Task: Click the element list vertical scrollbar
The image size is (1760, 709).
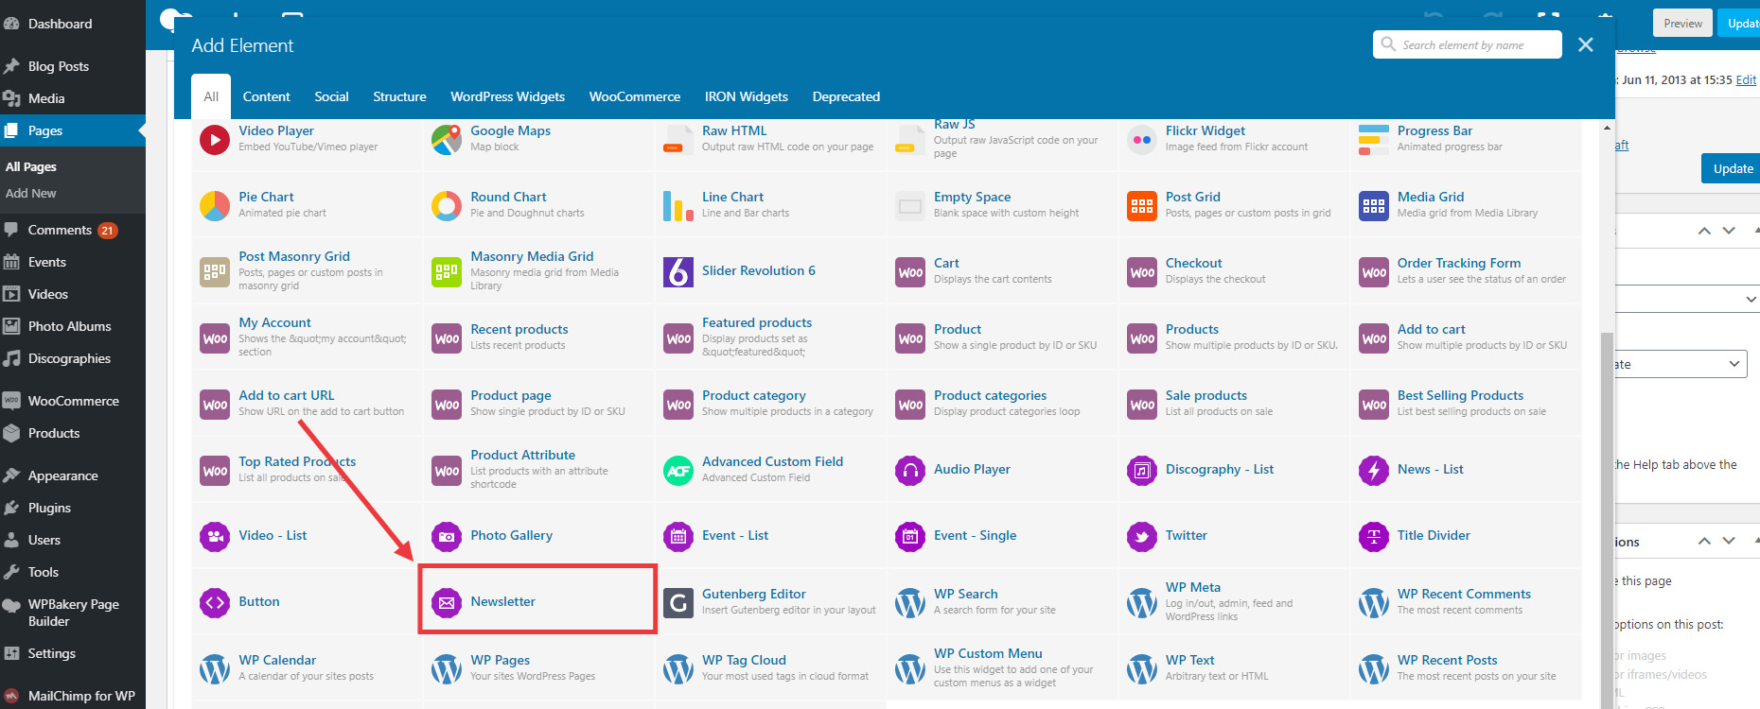Action: (x=1607, y=518)
